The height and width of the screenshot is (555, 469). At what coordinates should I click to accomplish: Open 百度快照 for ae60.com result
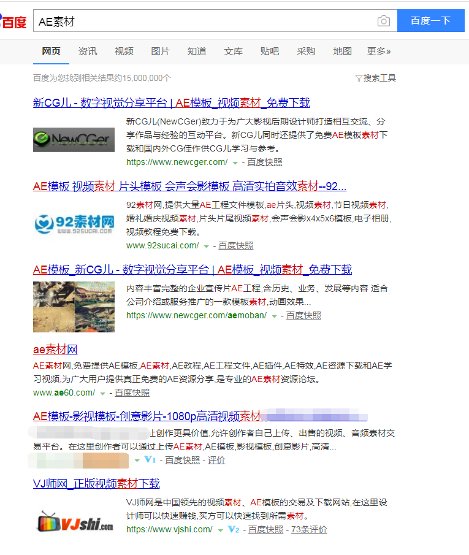click(x=132, y=392)
